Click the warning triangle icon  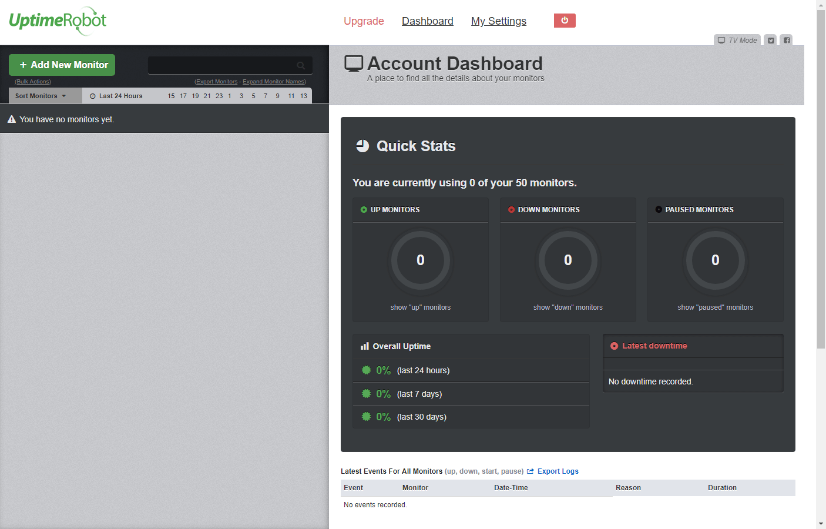tap(11, 119)
